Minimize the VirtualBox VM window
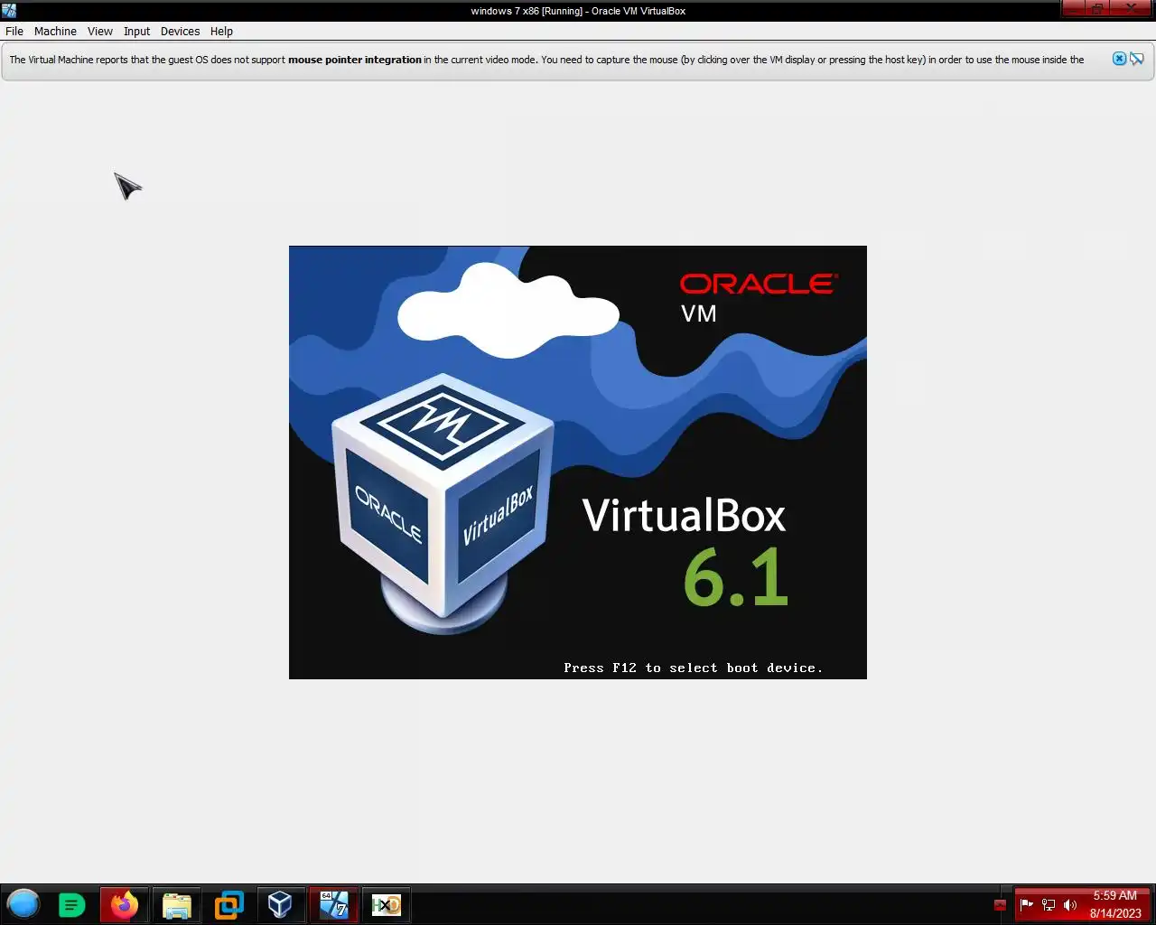1156x925 pixels. (x=1075, y=9)
